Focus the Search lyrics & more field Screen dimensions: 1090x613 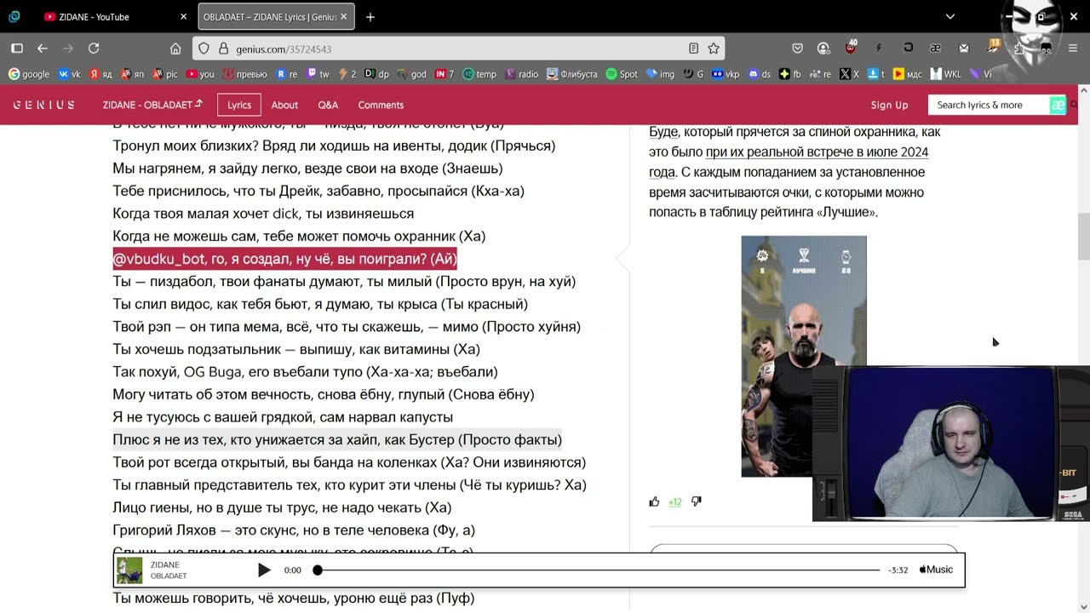point(988,105)
